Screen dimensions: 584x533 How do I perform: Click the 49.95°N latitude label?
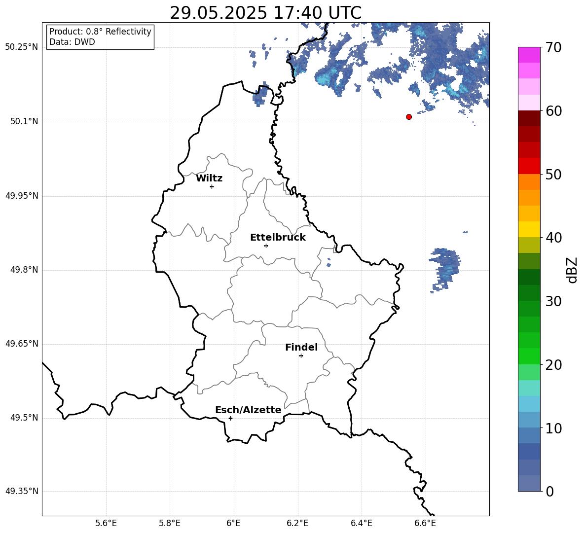(x=22, y=195)
